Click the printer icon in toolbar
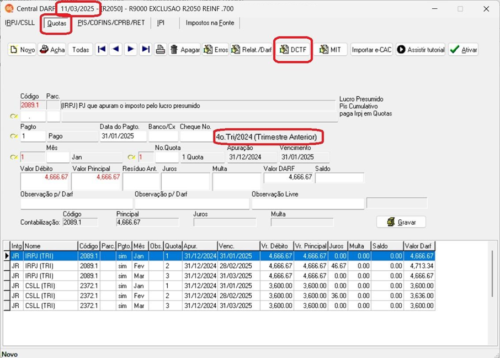This screenshot has height=358, width=500. click(160, 49)
